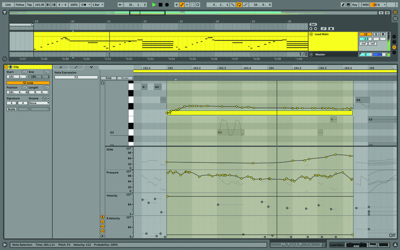Click the clip Start field 182. 1. 1
This screenshot has width=400, height=250.
(17, 76)
